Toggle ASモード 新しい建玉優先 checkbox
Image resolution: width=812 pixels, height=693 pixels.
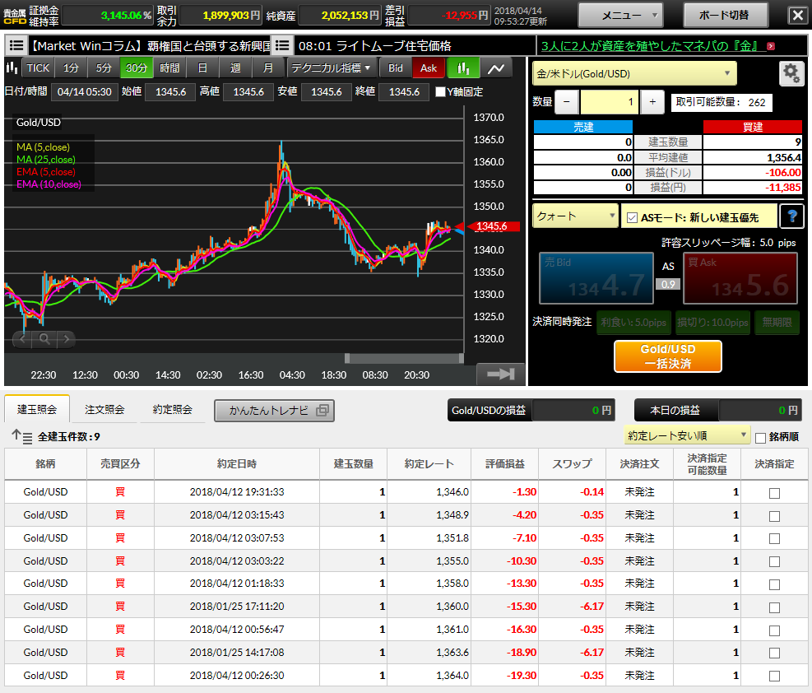[632, 217]
